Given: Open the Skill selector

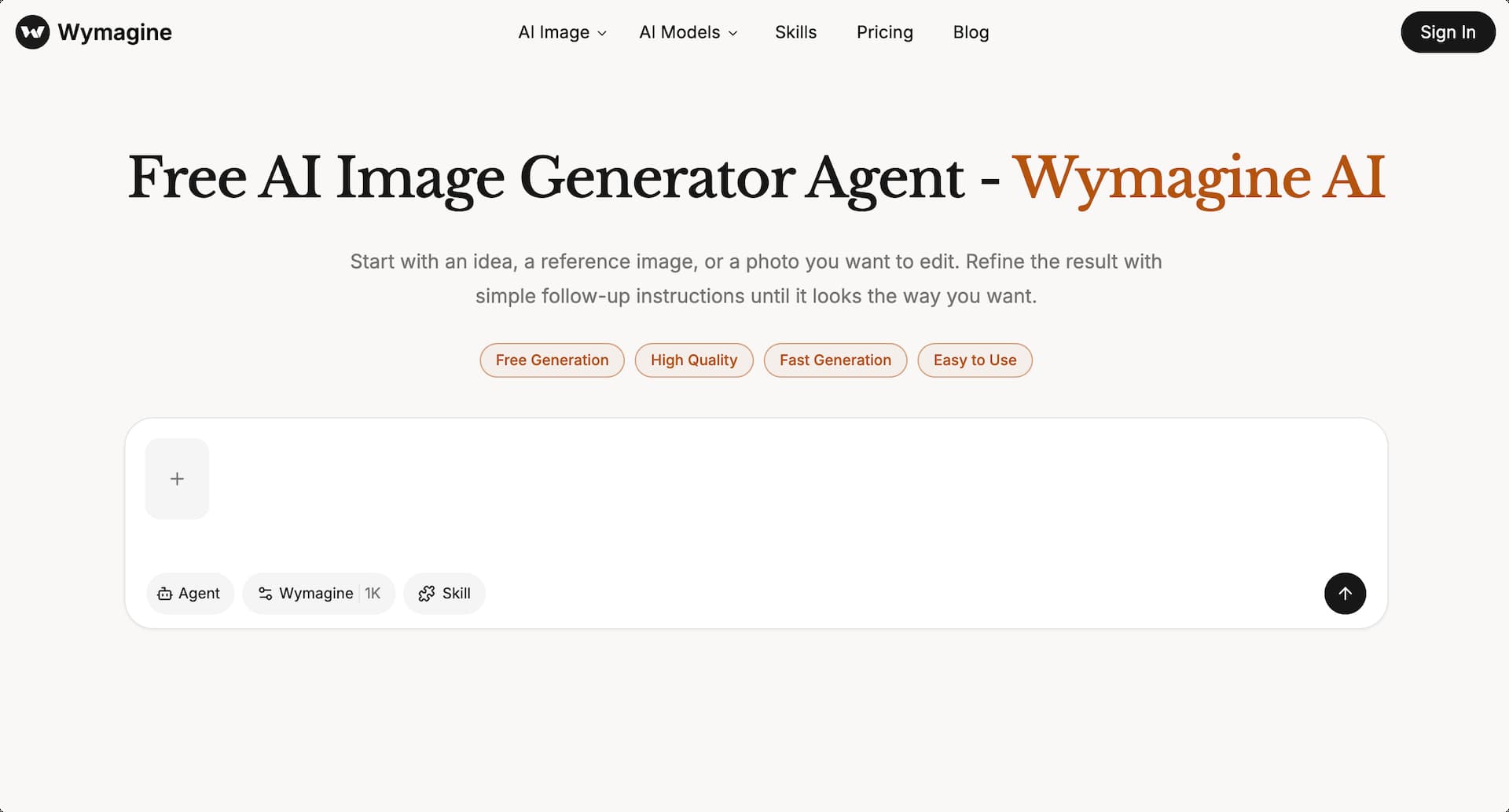Looking at the screenshot, I should pyautogui.click(x=444, y=593).
